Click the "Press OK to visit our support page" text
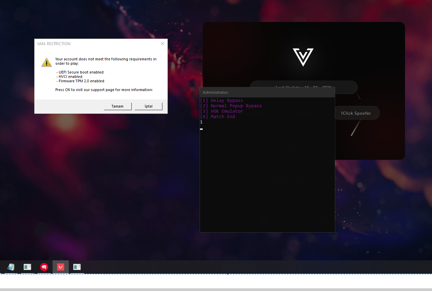 (104, 90)
